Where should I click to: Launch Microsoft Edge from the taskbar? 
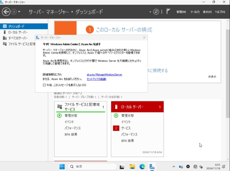click(142, 167)
